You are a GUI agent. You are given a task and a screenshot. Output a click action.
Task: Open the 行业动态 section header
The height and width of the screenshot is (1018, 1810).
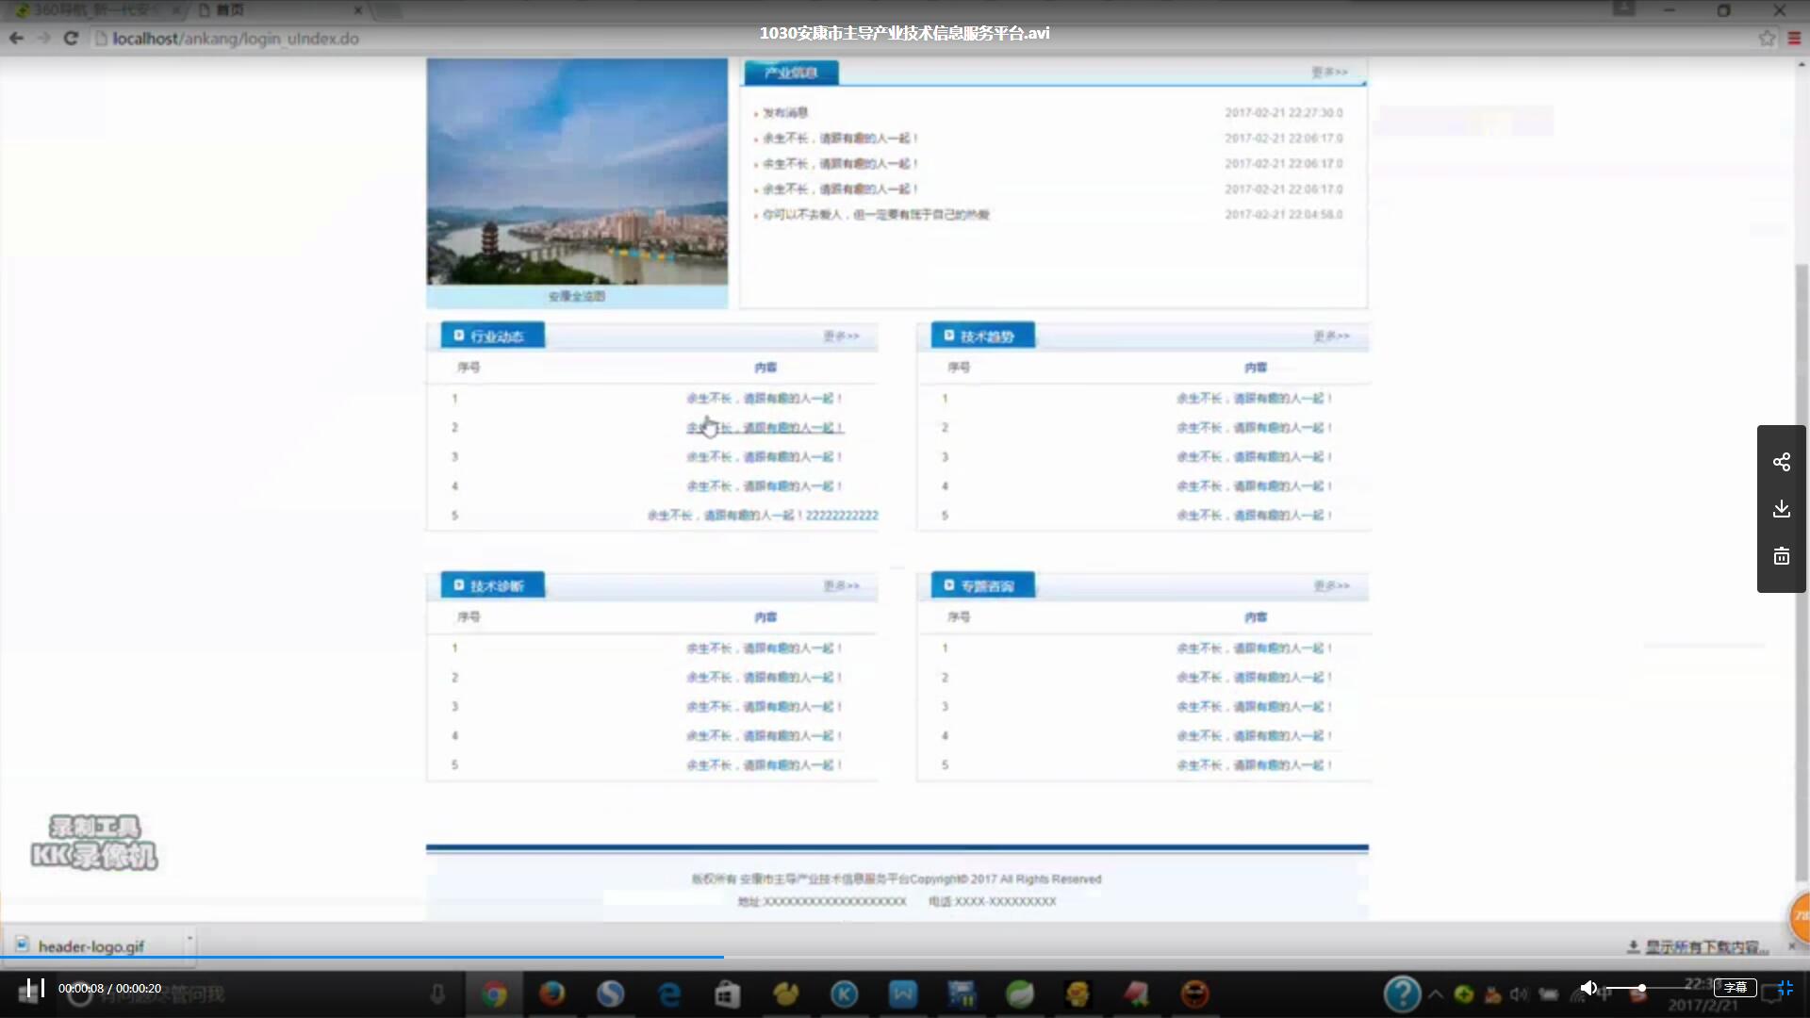(492, 336)
